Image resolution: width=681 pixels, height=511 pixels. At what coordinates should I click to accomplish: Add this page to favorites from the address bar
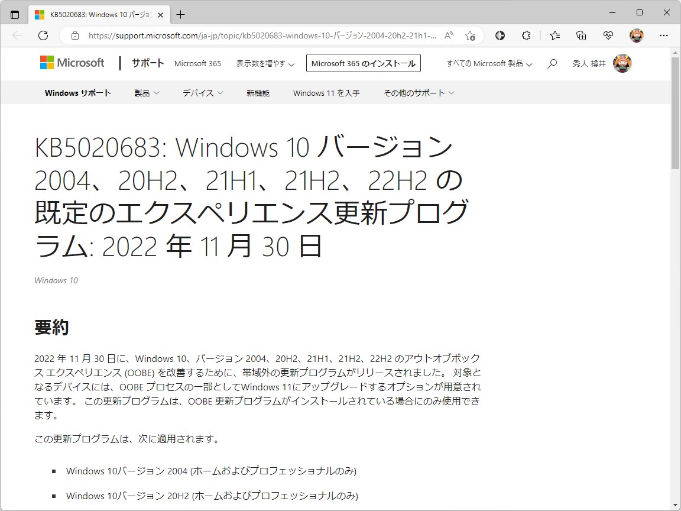click(471, 37)
